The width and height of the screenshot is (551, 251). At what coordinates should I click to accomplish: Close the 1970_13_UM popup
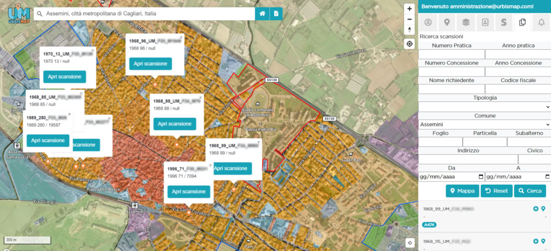pyautogui.click(x=93, y=50)
